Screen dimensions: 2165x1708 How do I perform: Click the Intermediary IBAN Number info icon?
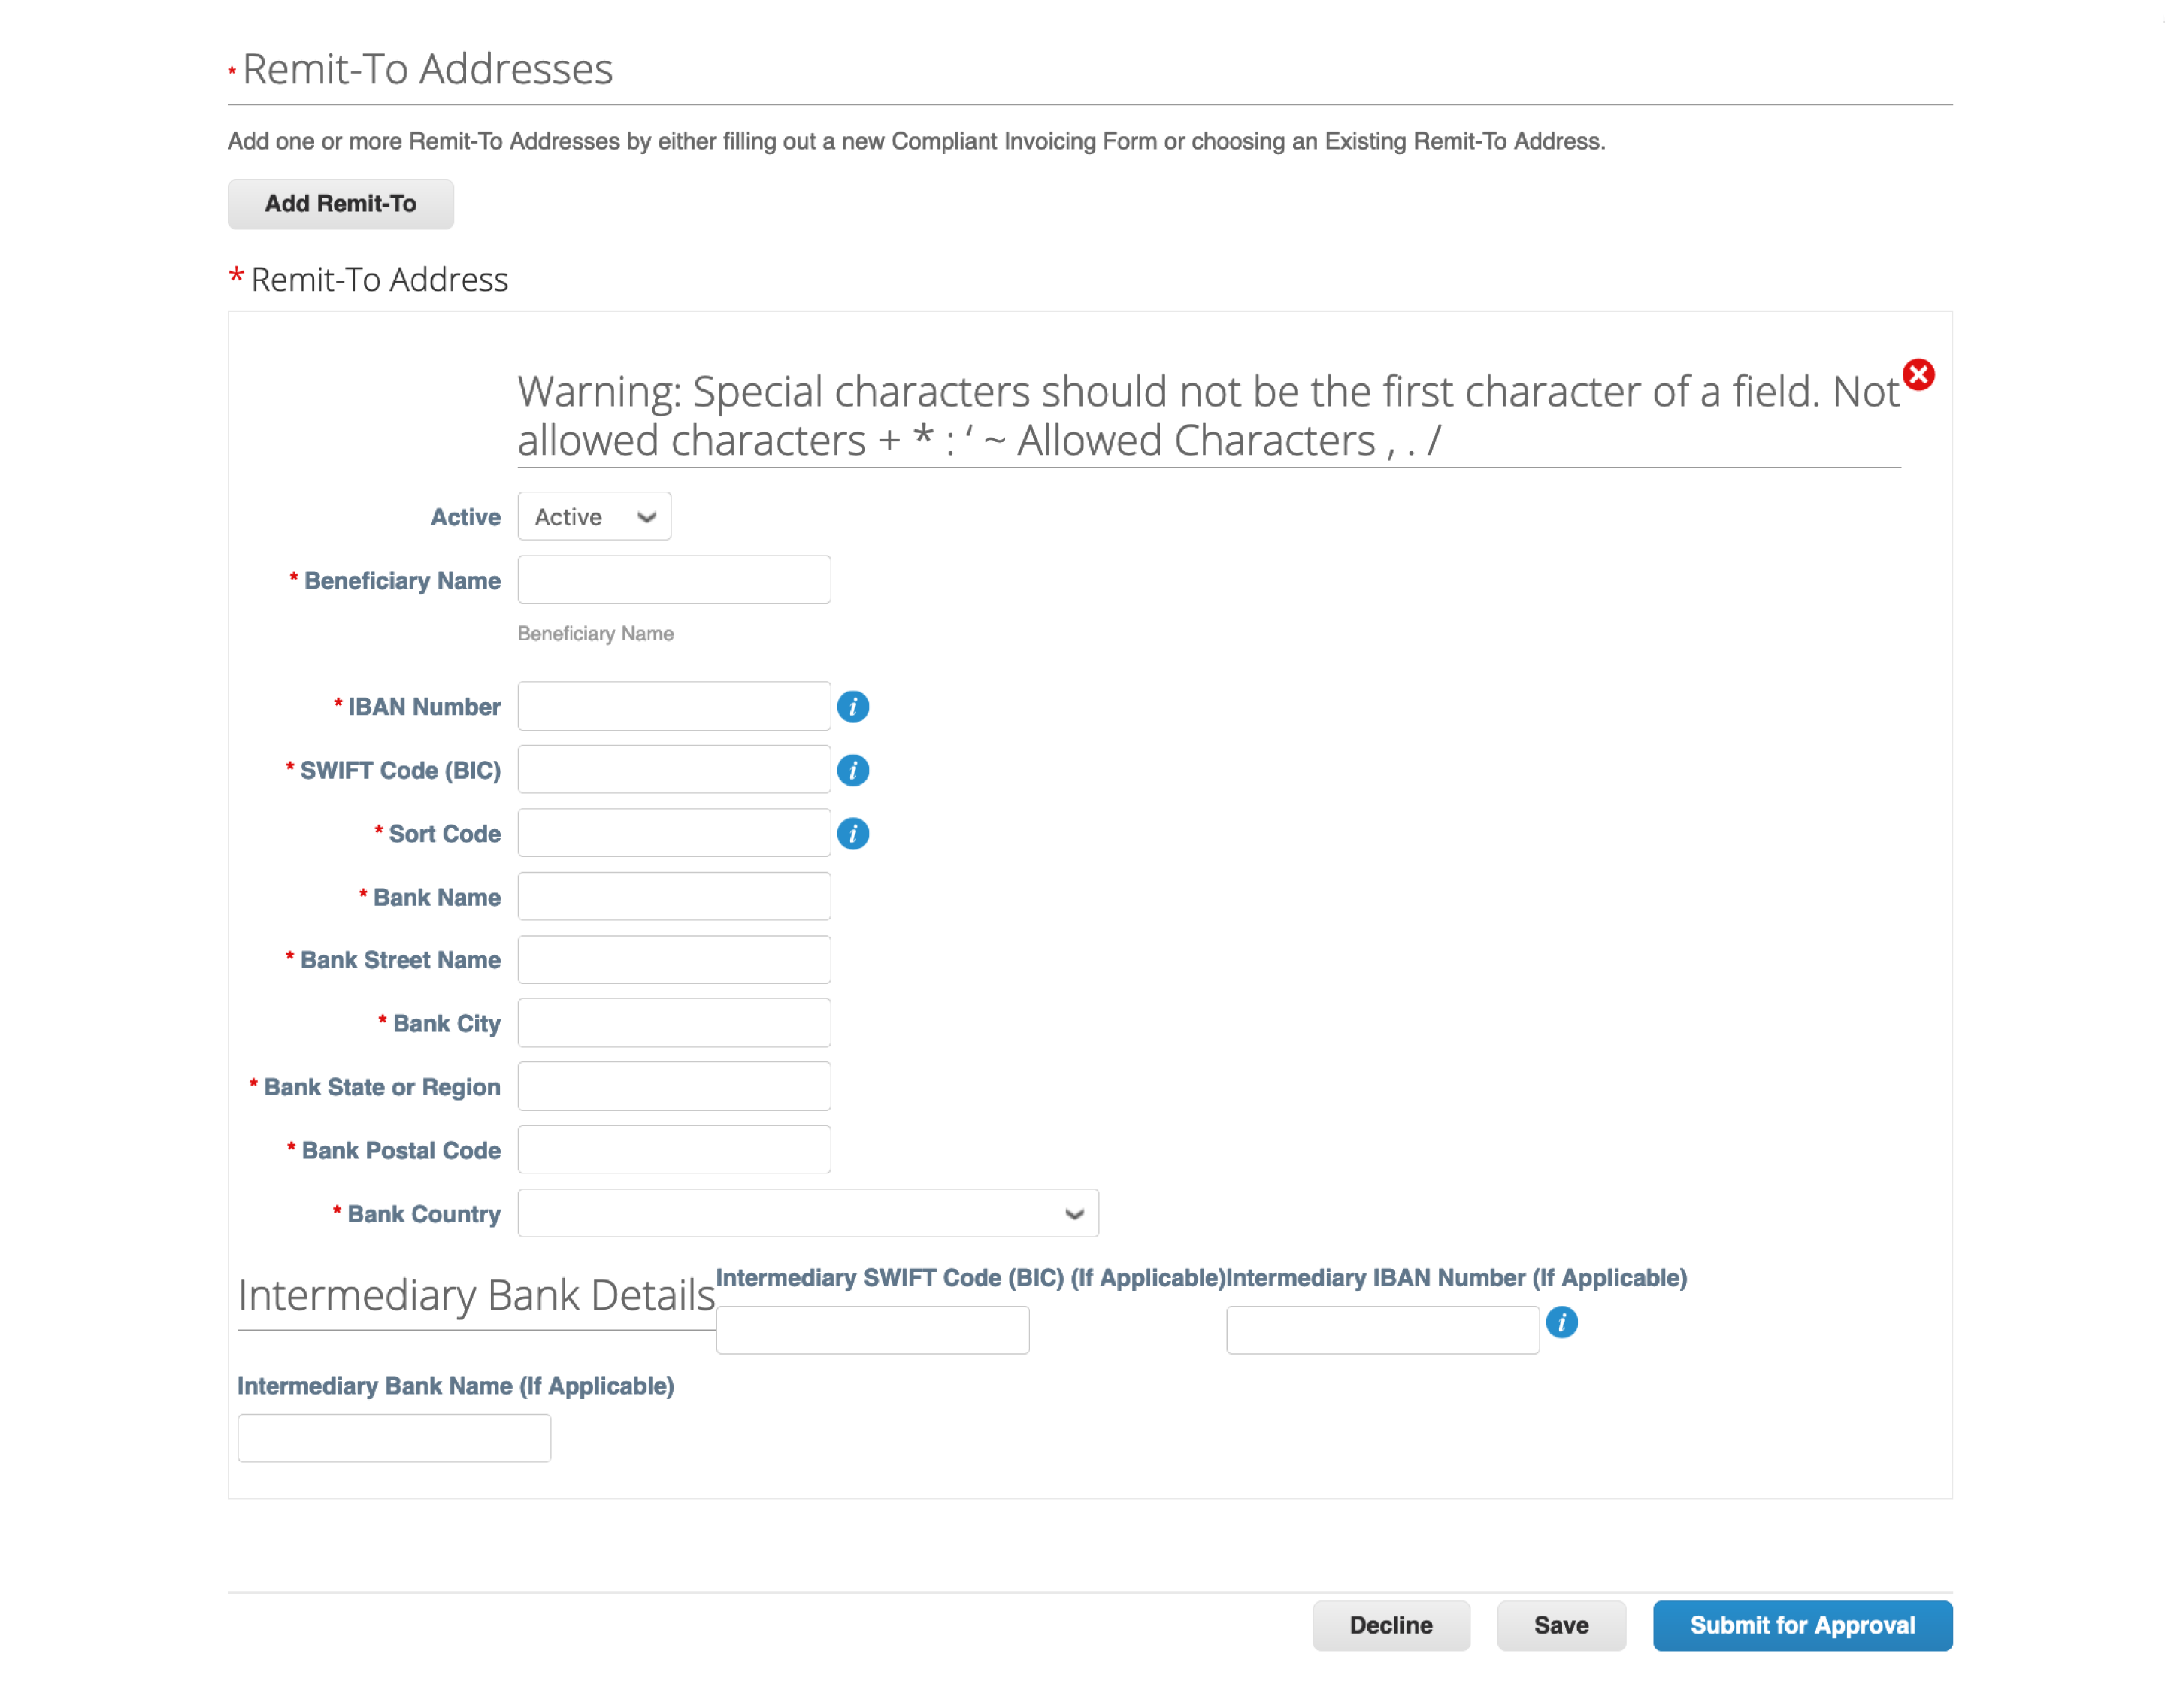1563,1322
